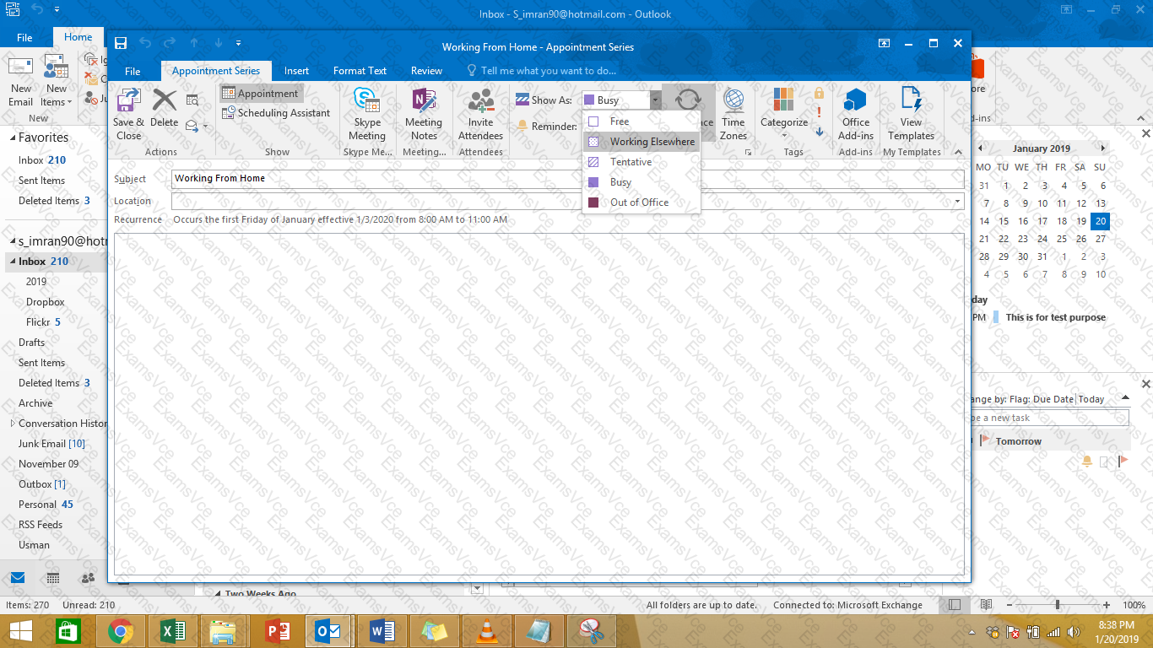Expand the Location field dropdown arrow
The height and width of the screenshot is (648, 1153).
click(958, 201)
